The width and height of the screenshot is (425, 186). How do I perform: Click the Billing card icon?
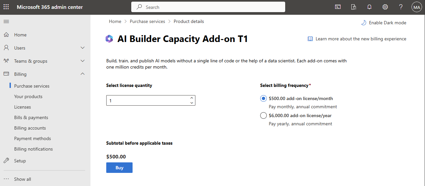pos(6,74)
